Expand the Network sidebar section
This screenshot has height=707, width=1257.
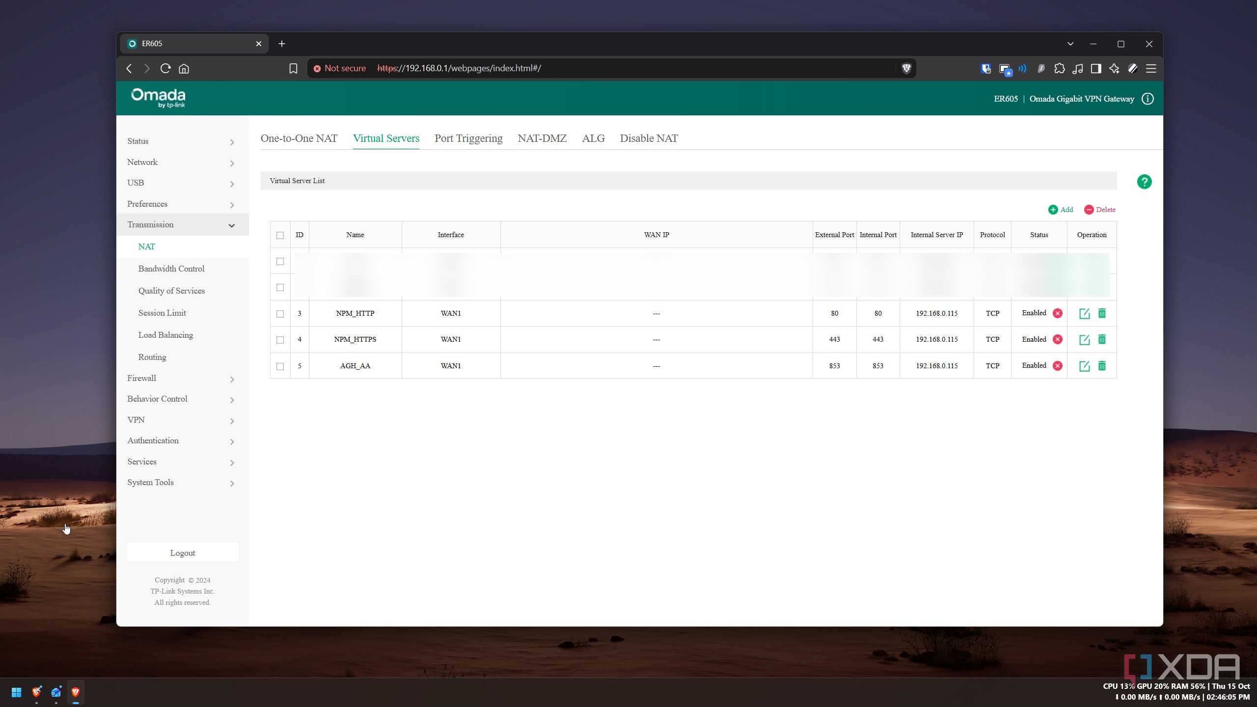click(x=182, y=162)
